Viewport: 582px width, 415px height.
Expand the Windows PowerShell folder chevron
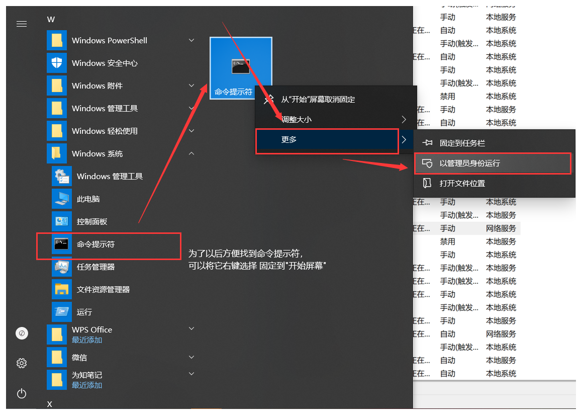191,40
